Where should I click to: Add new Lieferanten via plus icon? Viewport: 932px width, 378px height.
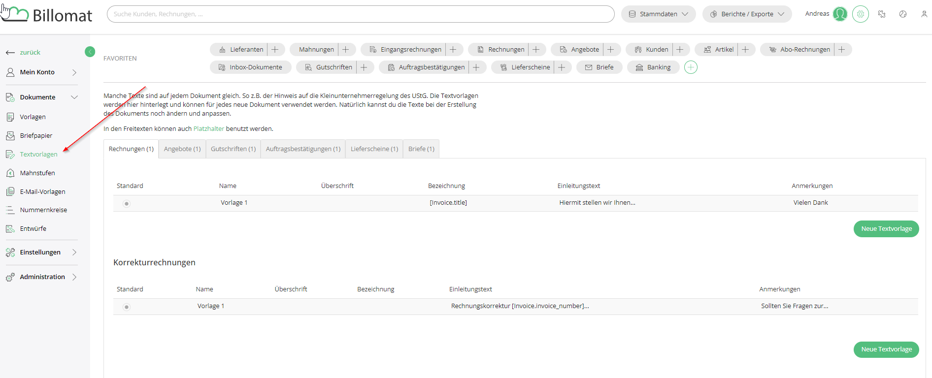click(x=275, y=50)
